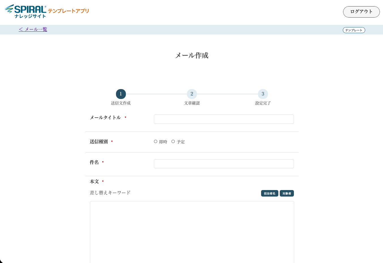Click the 送信文作成 step label
Viewport: 383px width, 263px height.
pyautogui.click(x=121, y=103)
